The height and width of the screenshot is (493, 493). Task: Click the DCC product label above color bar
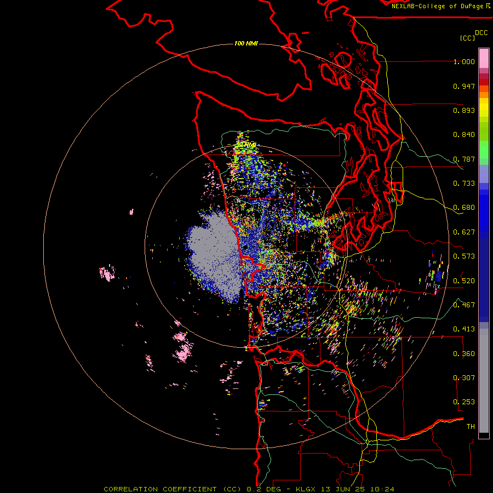[x=481, y=32]
